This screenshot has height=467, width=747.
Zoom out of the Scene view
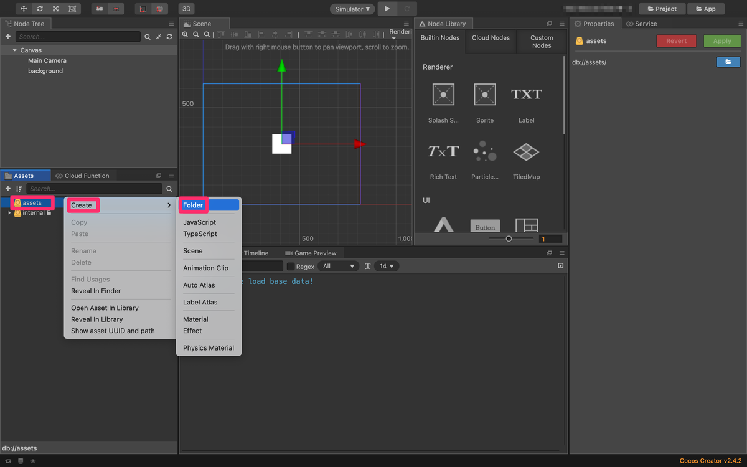pos(196,34)
